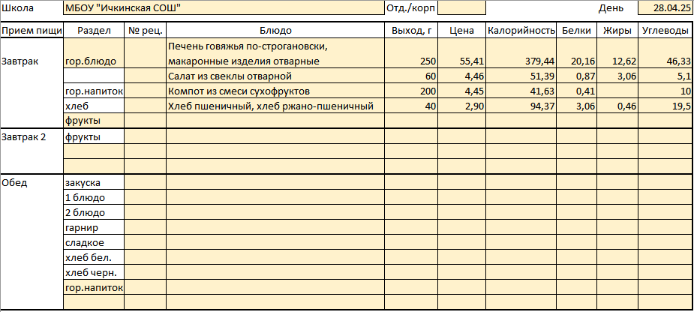Screen dimensions: 694x312
Task: Select the school name cell МБОУ "Ичкинская СОШ"
Action: pos(224,8)
